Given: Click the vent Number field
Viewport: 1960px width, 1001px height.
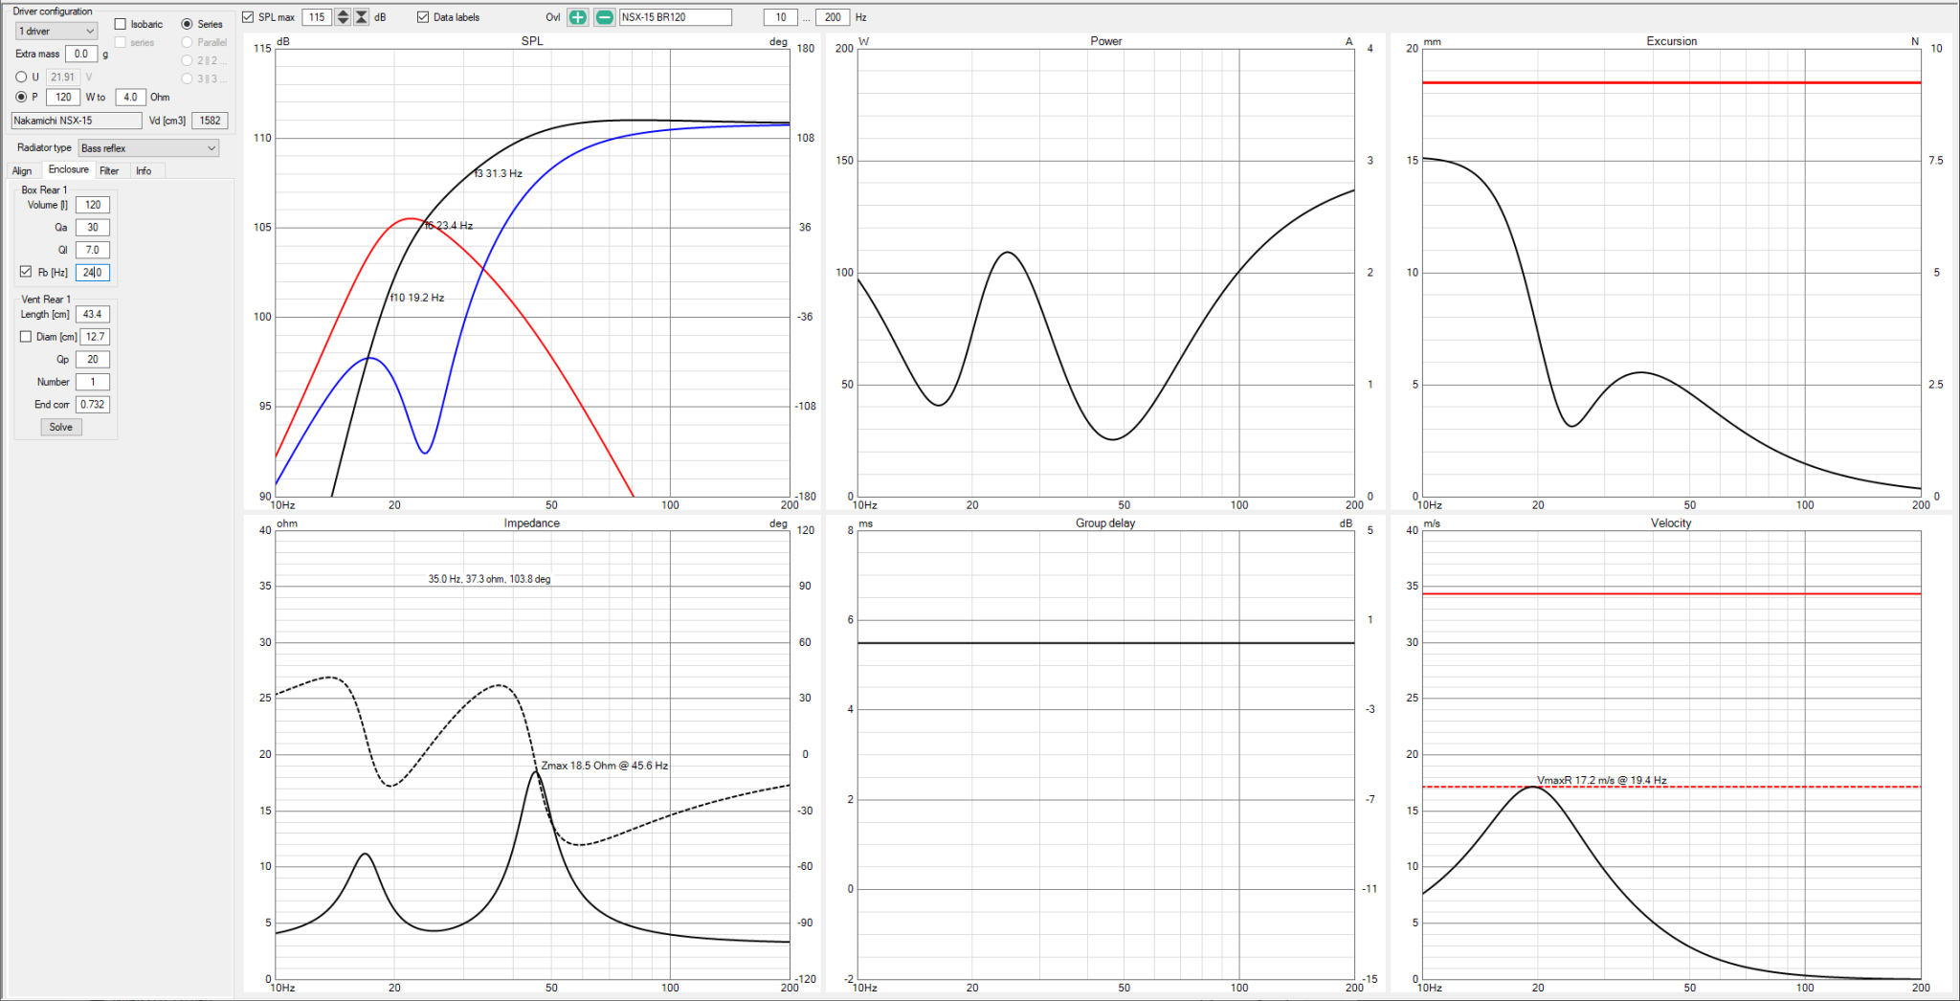Looking at the screenshot, I should (93, 382).
